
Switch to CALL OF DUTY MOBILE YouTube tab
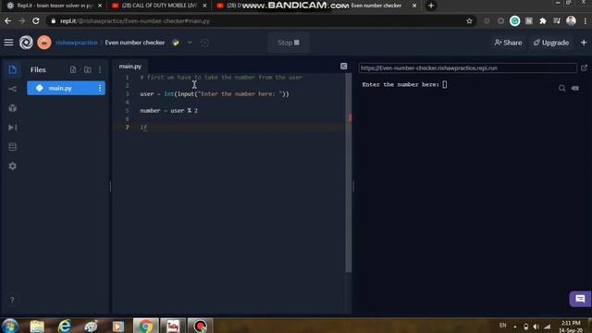click(159, 6)
